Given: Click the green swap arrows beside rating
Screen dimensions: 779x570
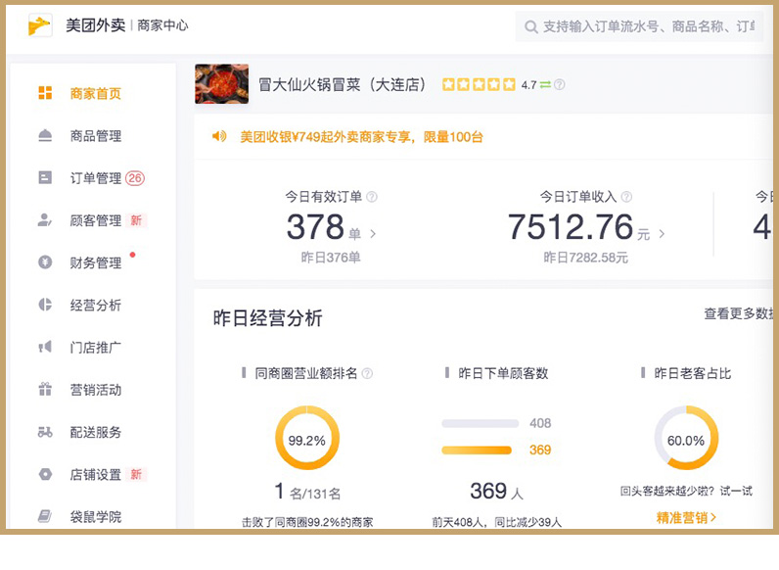Looking at the screenshot, I should tap(545, 84).
